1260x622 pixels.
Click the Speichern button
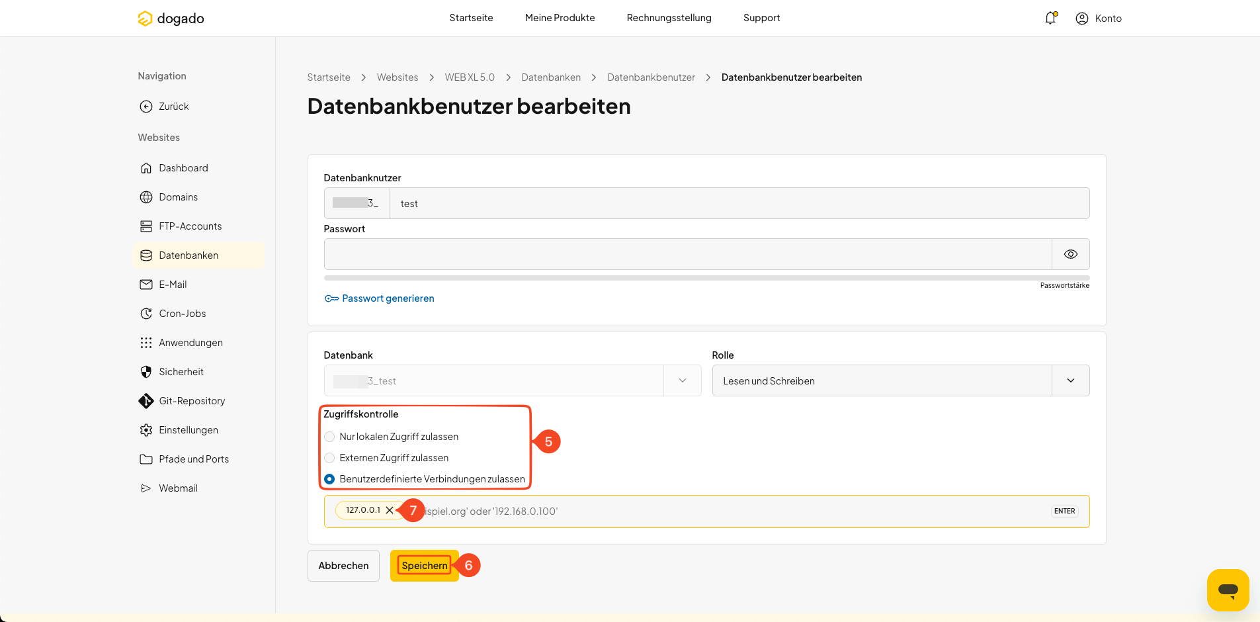tap(425, 566)
